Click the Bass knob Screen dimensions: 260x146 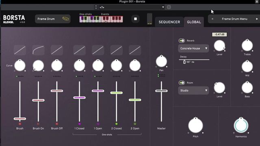[247, 88]
